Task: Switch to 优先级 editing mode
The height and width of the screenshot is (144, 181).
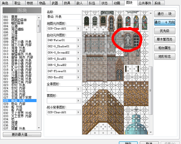Action: 165,31
